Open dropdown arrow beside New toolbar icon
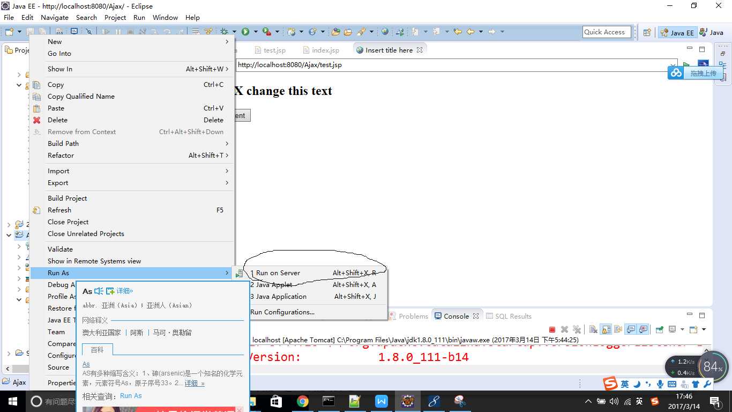Viewport: 732px width, 412px height. pyautogui.click(x=19, y=32)
